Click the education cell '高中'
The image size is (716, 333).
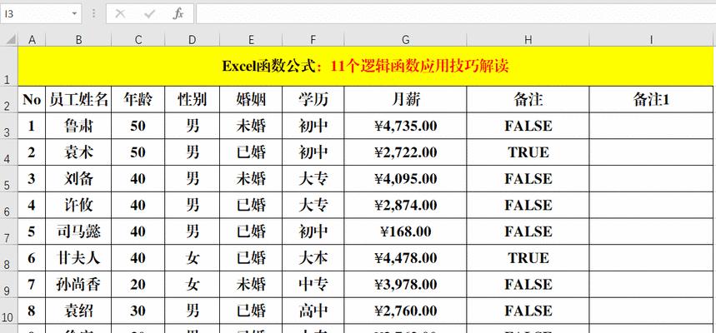click(313, 311)
